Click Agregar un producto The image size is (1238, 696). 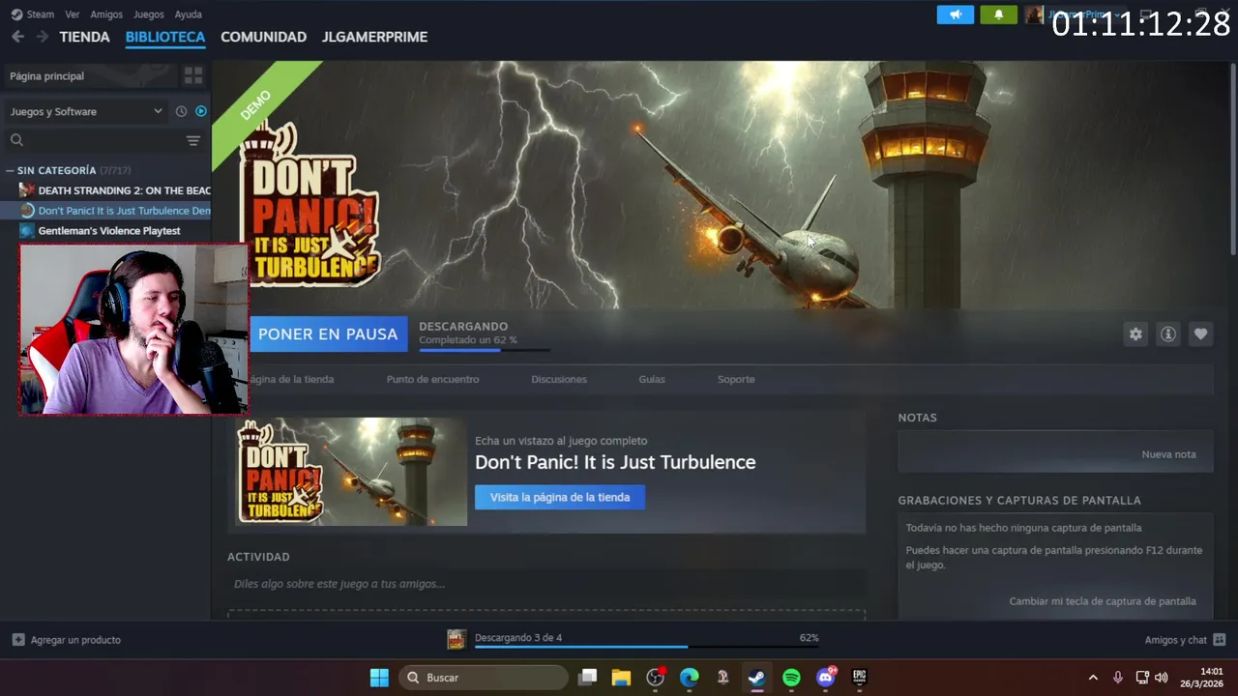pos(66,640)
